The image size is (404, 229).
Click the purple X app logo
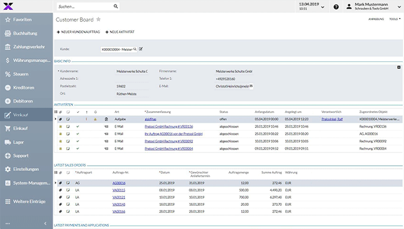tap(8, 6)
